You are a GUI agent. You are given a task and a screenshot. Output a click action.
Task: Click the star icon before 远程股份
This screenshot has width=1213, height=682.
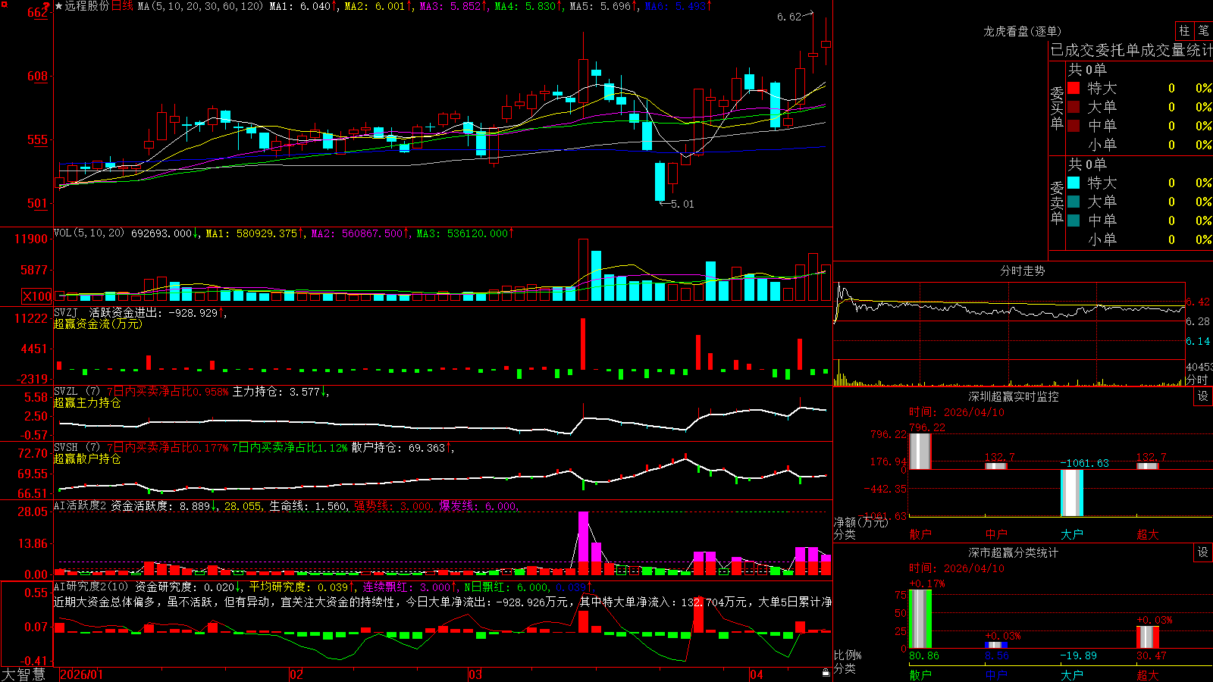[58, 6]
